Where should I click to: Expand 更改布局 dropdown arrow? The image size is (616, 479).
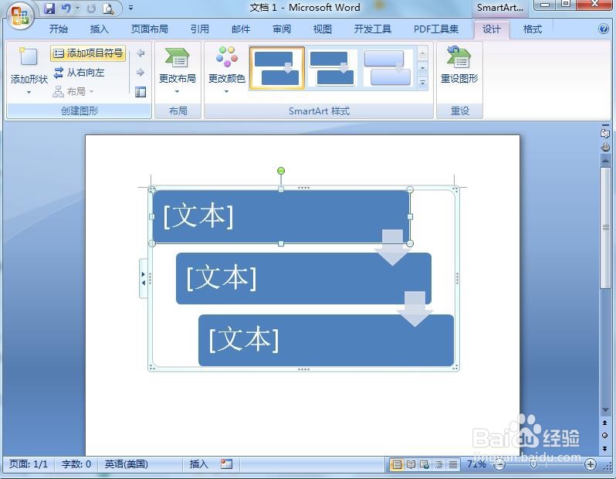178,92
